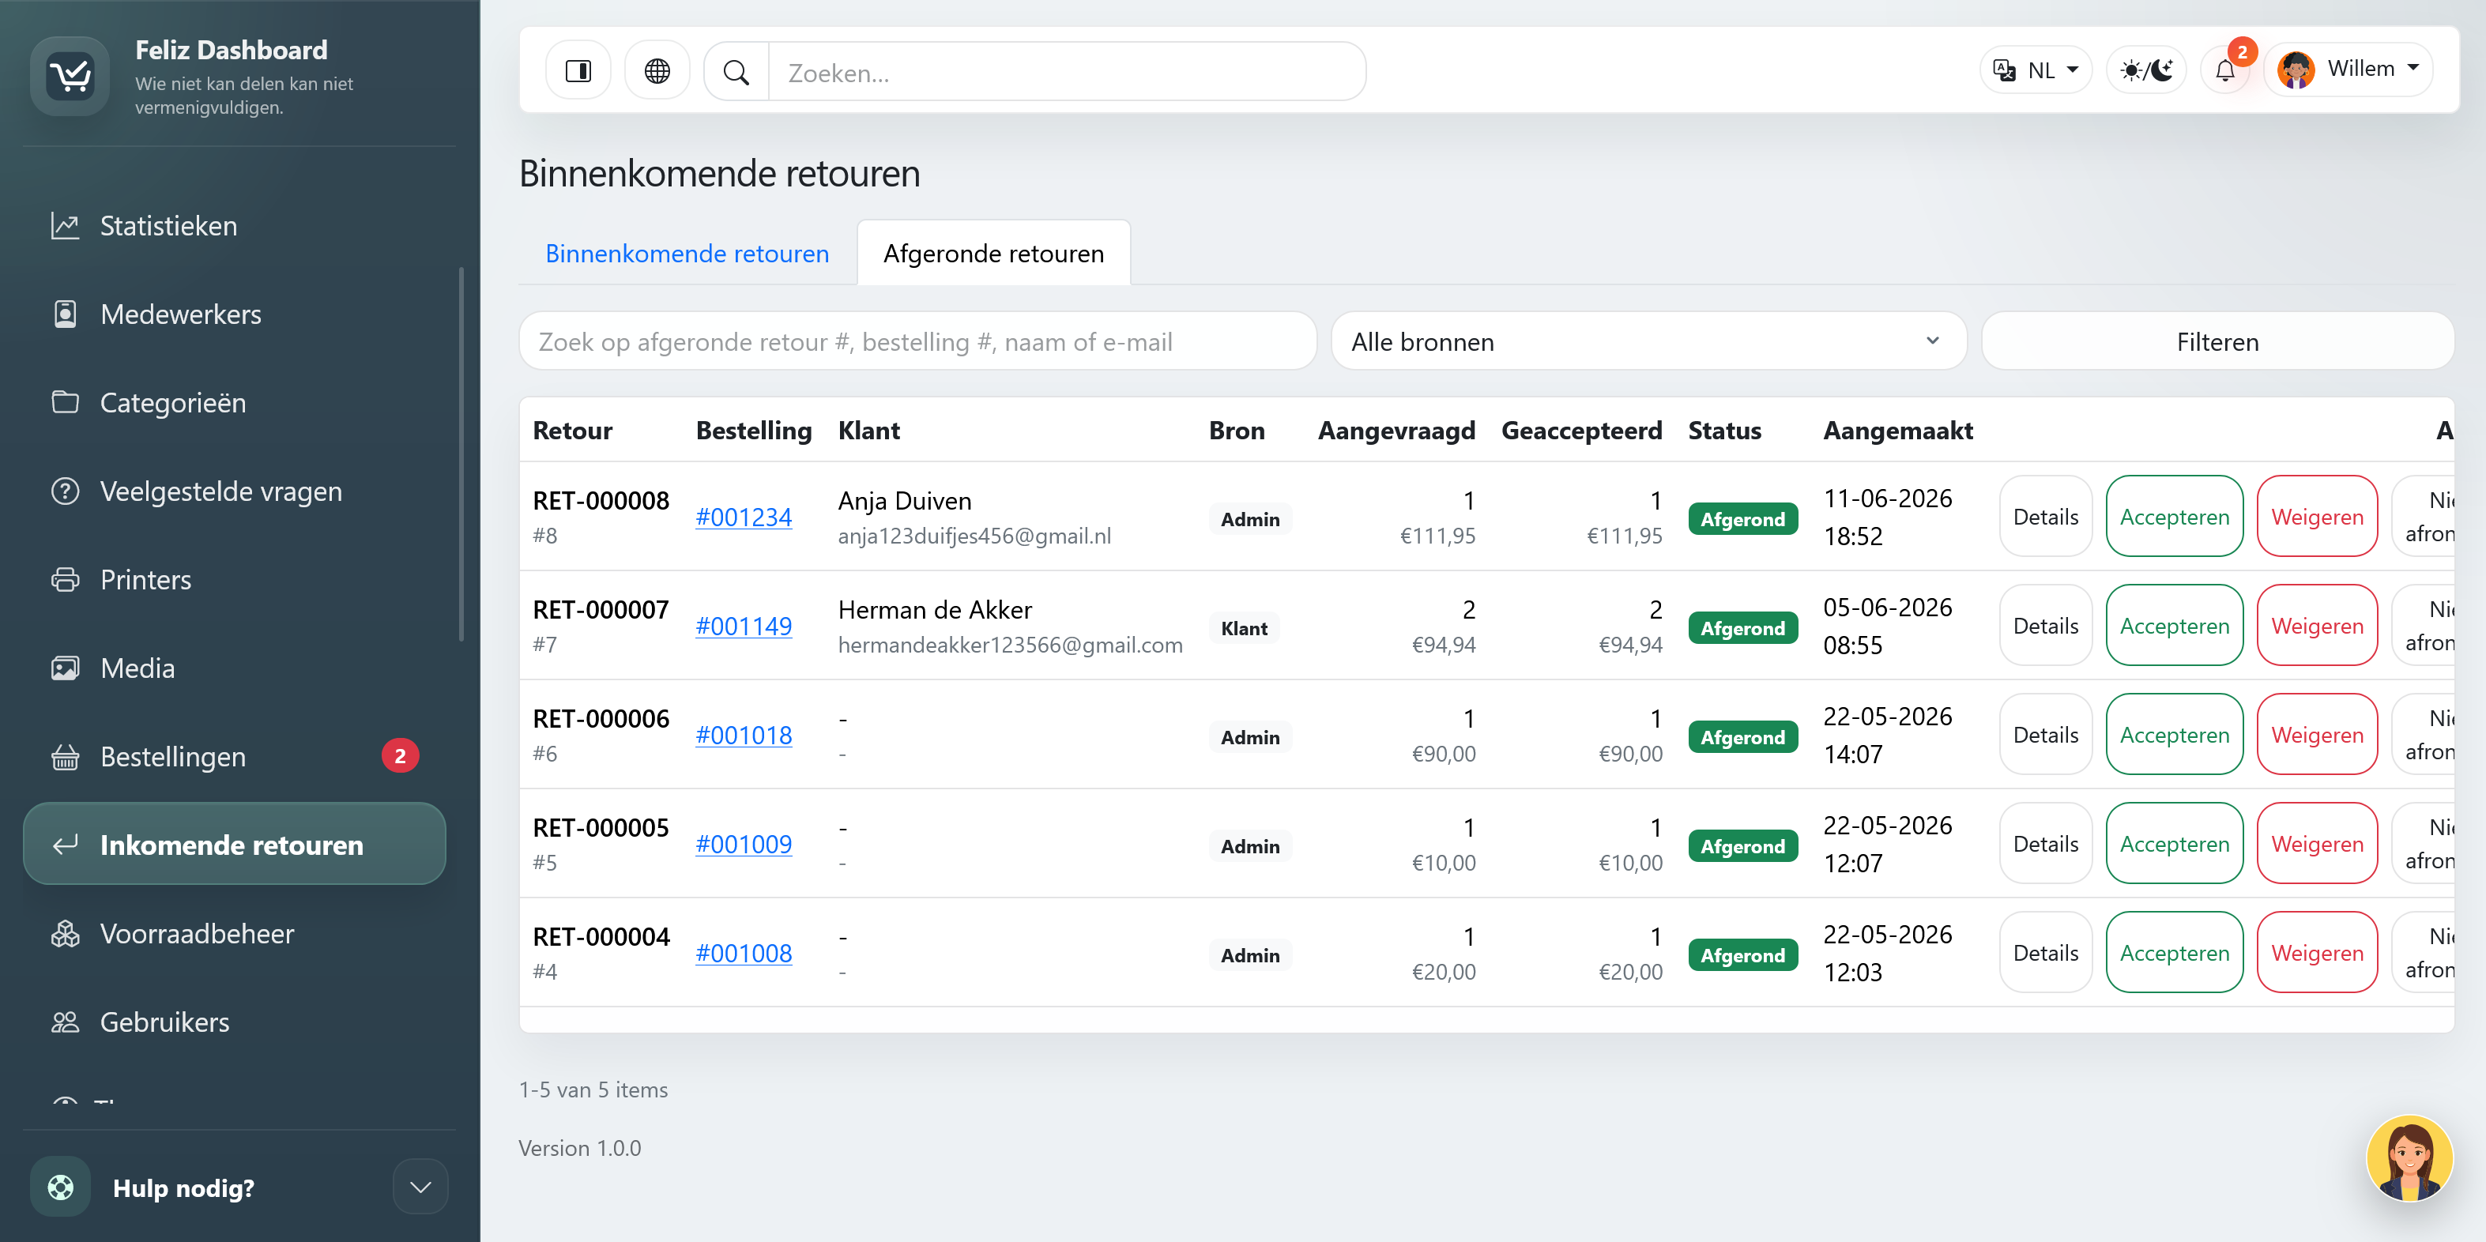Image resolution: width=2486 pixels, height=1242 pixels.
Task: Click Weigeren for RET-000008
Action: pos(2316,516)
